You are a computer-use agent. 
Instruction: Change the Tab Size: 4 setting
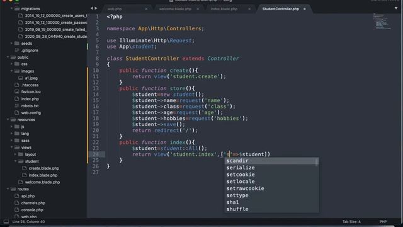coord(351,221)
